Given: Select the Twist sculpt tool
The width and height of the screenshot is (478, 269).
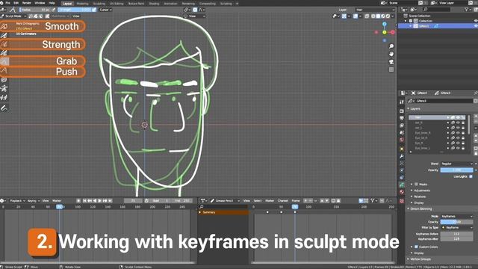Looking at the screenshot, I should click(4, 80).
